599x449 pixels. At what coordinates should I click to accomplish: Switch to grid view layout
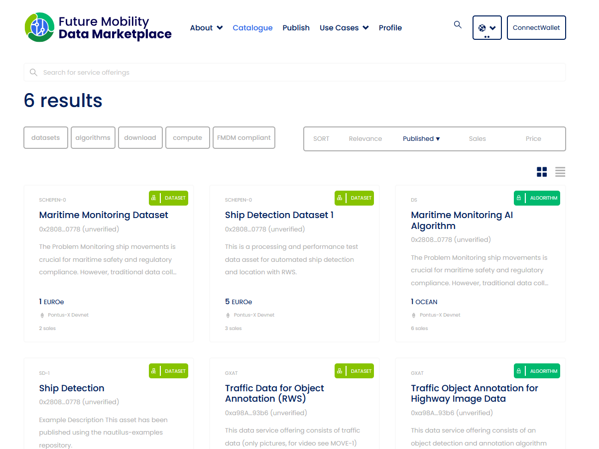[x=542, y=172]
